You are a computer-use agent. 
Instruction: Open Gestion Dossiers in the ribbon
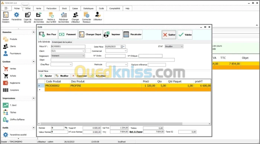(6, 17)
